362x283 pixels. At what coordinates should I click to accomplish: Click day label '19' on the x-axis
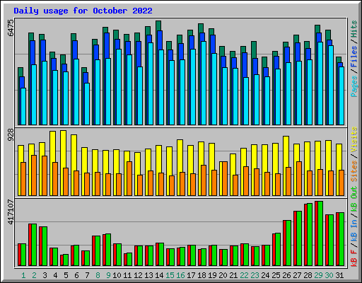point(212,275)
